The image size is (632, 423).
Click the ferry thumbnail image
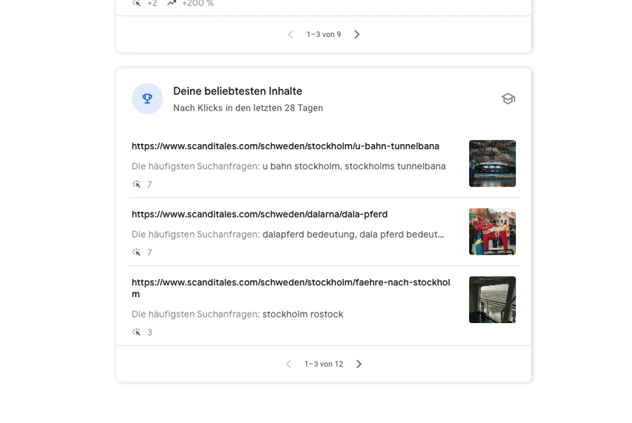(x=492, y=300)
